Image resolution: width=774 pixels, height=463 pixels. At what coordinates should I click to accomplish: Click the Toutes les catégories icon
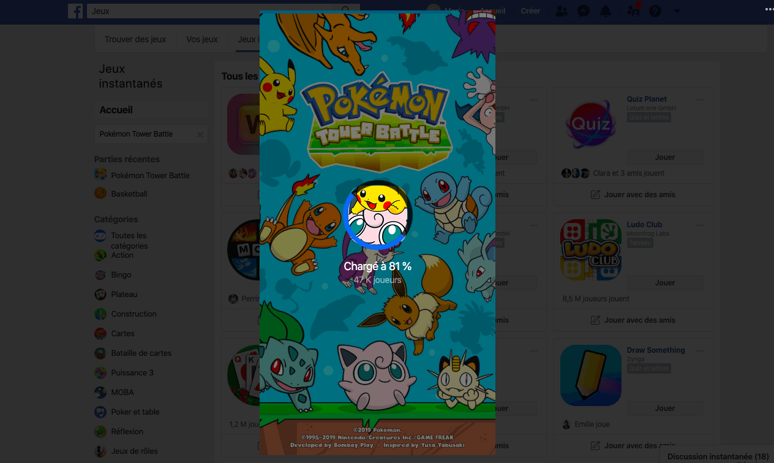[x=100, y=235]
